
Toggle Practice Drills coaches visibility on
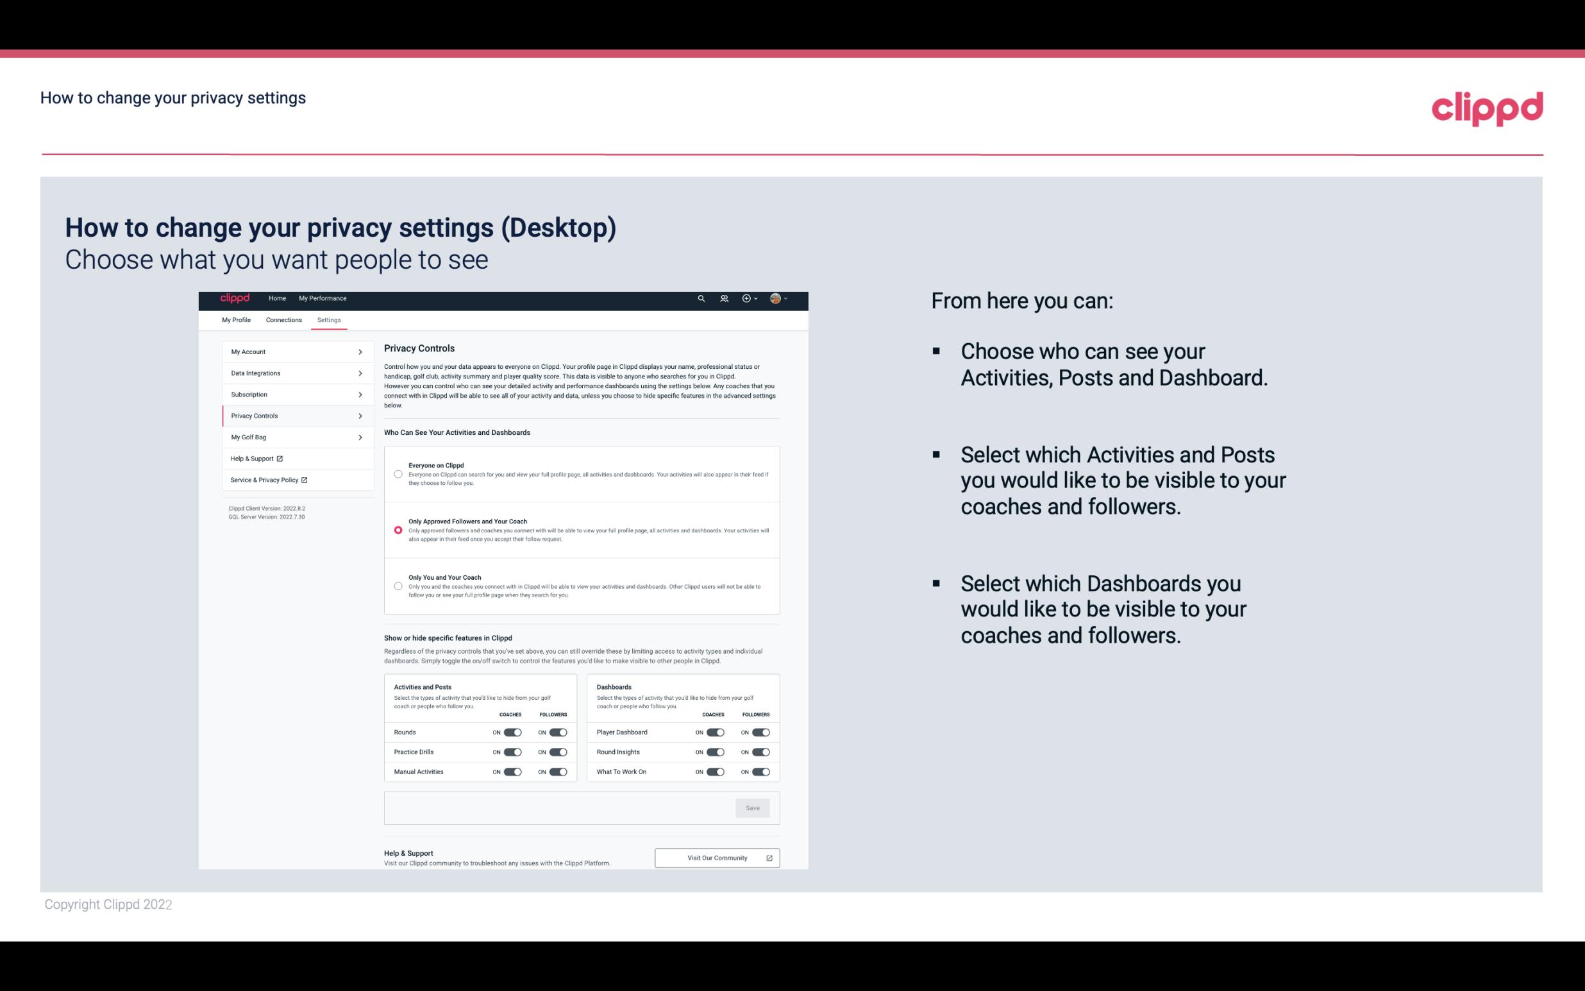512,752
